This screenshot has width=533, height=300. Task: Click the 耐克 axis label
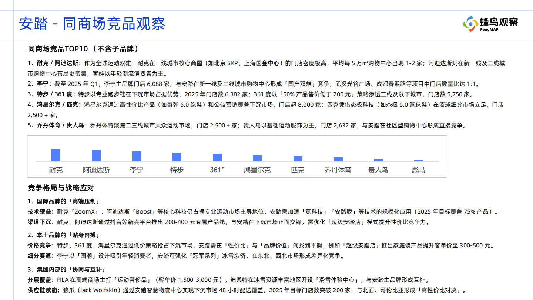tap(56, 170)
